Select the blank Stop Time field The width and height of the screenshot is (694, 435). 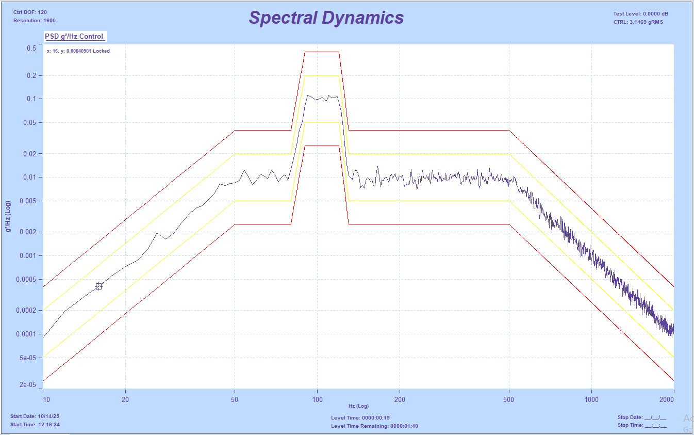(642, 426)
